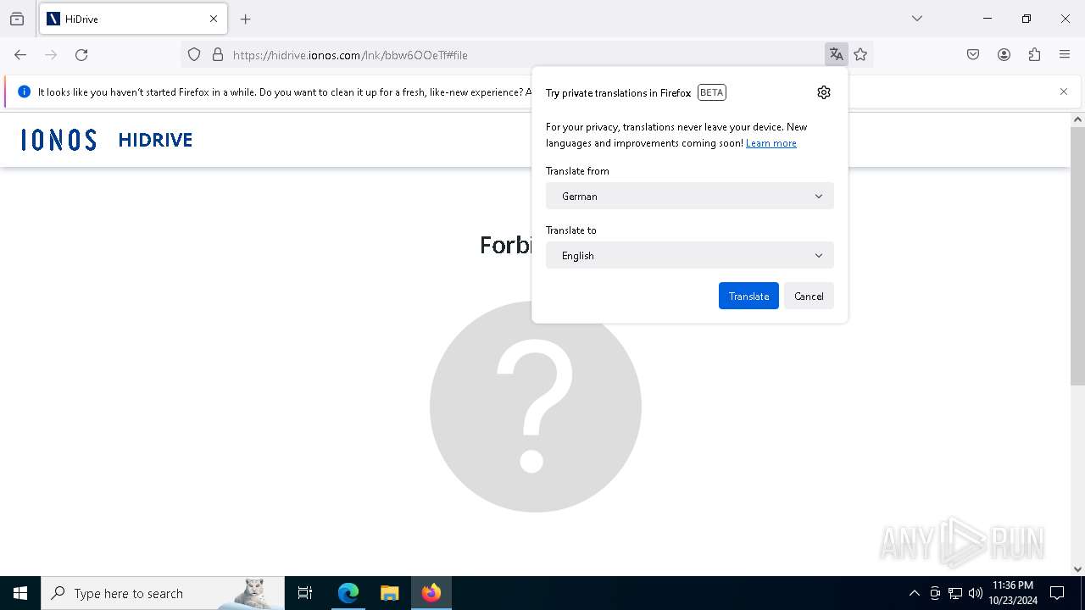1085x610 pixels.
Task: Expand Translate from German dropdown
Action: (x=690, y=196)
